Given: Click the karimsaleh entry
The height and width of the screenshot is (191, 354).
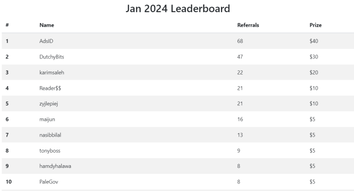Looking at the screenshot, I should point(52,73).
